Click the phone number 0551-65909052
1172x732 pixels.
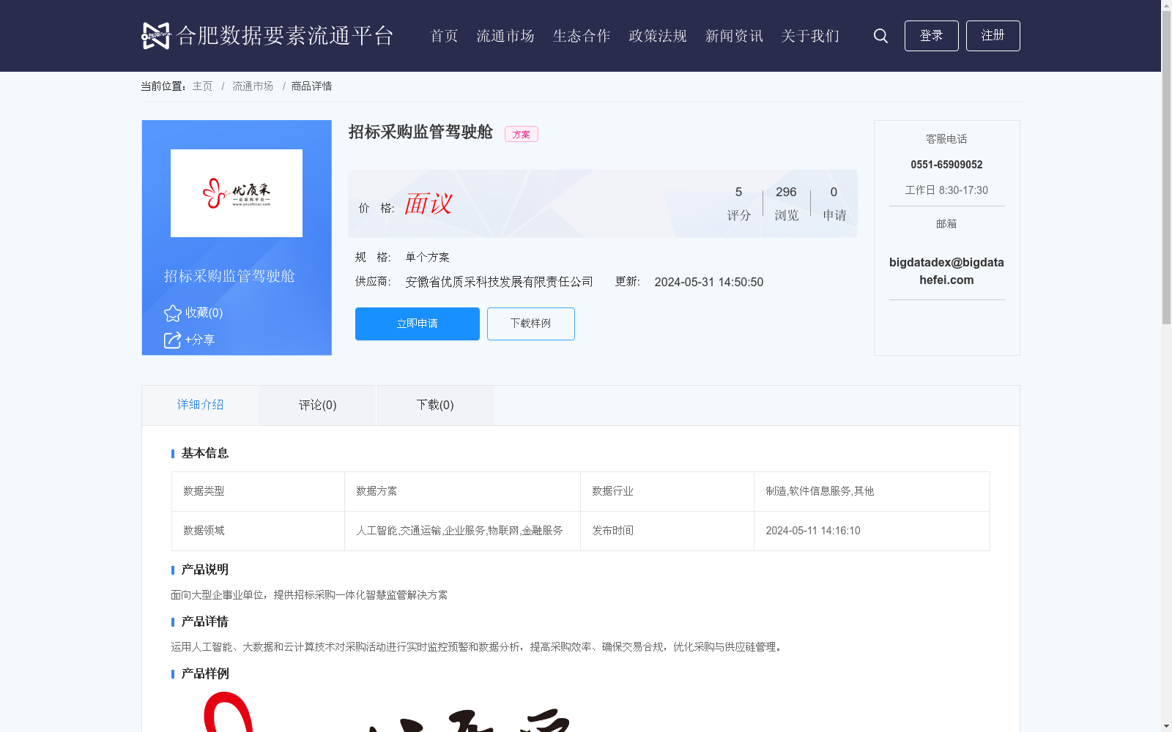(946, 165)
